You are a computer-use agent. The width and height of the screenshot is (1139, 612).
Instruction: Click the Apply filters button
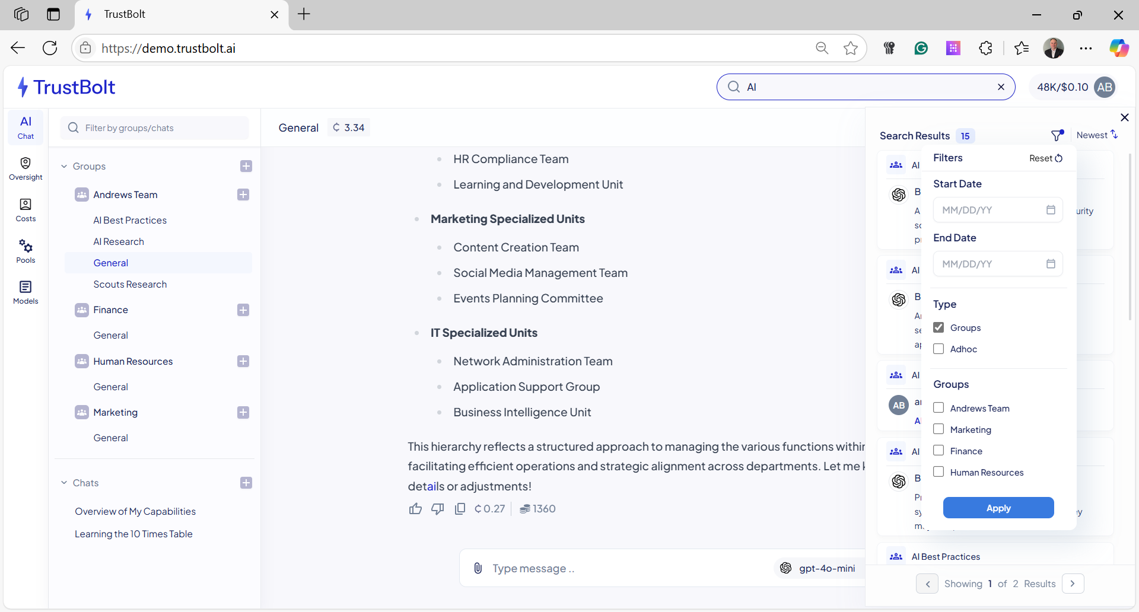(998, 508)
